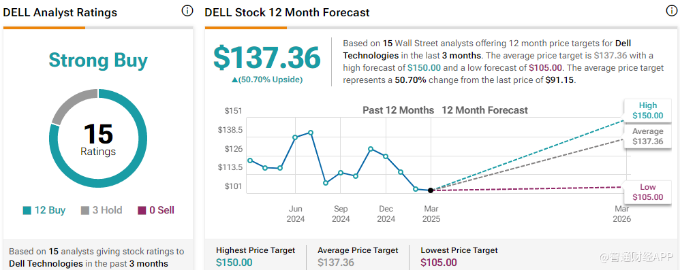Viewport: 680px width, 270px height.
Task: Click the Strong Buy consensus heading
Action: pyautogui.click(x=98, y=60)
